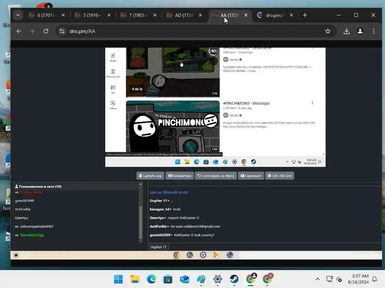Click 'Сделать ход' take turn button

tap(150, 175)
